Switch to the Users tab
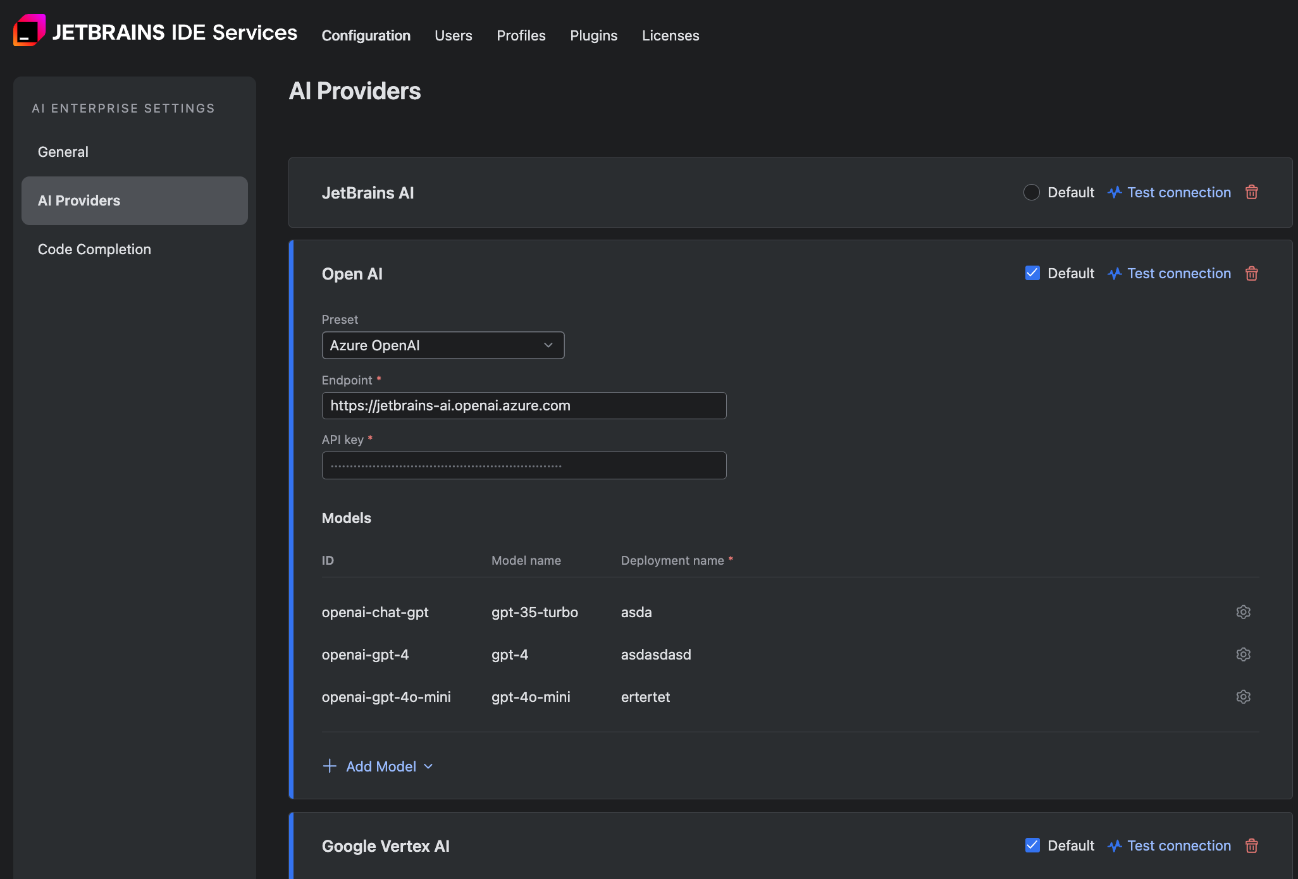1298x879 pixels. (453, 35)
